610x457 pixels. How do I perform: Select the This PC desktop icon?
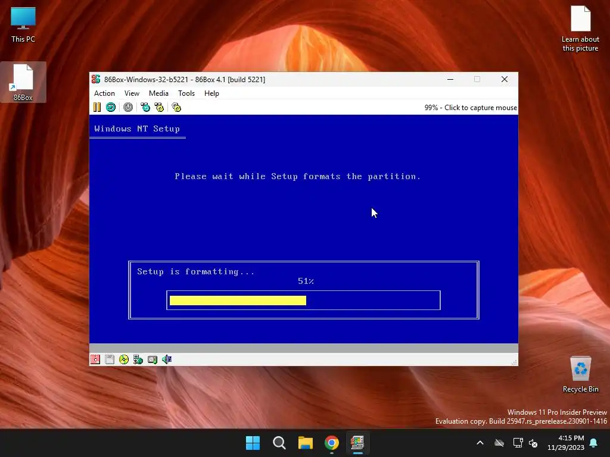(x=23, y=25)
